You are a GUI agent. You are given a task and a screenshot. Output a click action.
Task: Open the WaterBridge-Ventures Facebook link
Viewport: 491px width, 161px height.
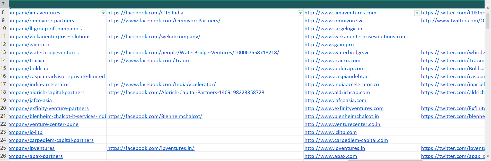[x=193, y=53]
